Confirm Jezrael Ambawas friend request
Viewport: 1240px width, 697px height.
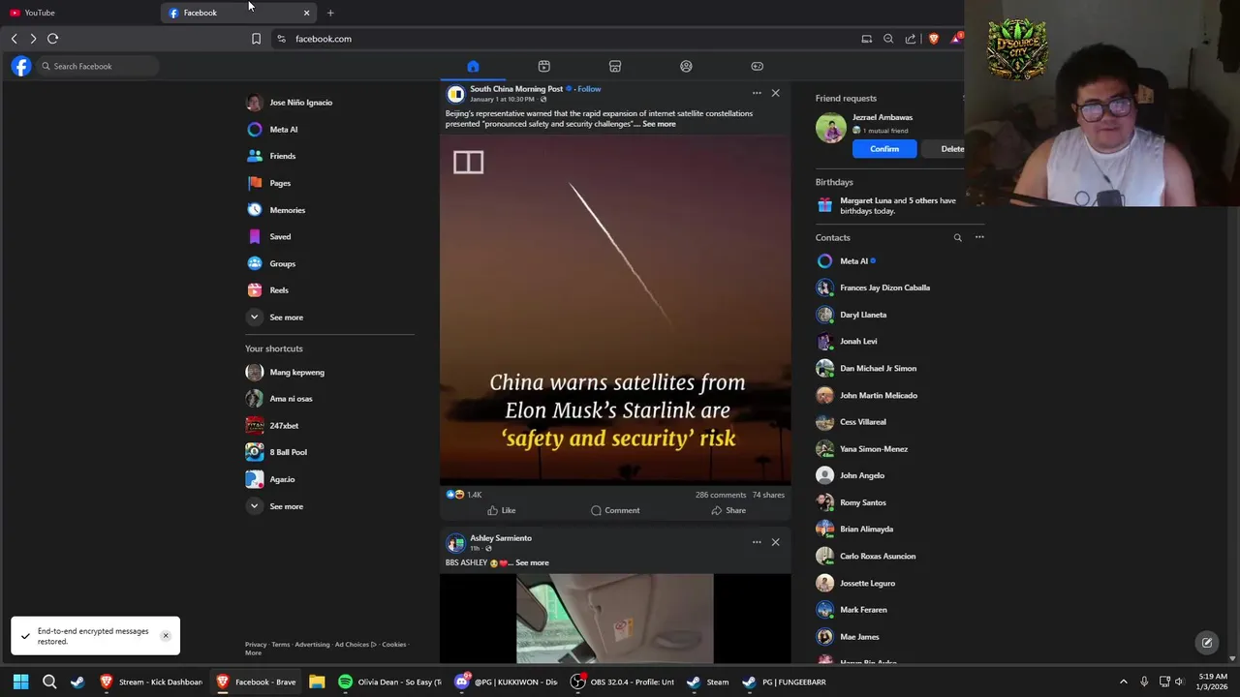(x=884, y=149)
